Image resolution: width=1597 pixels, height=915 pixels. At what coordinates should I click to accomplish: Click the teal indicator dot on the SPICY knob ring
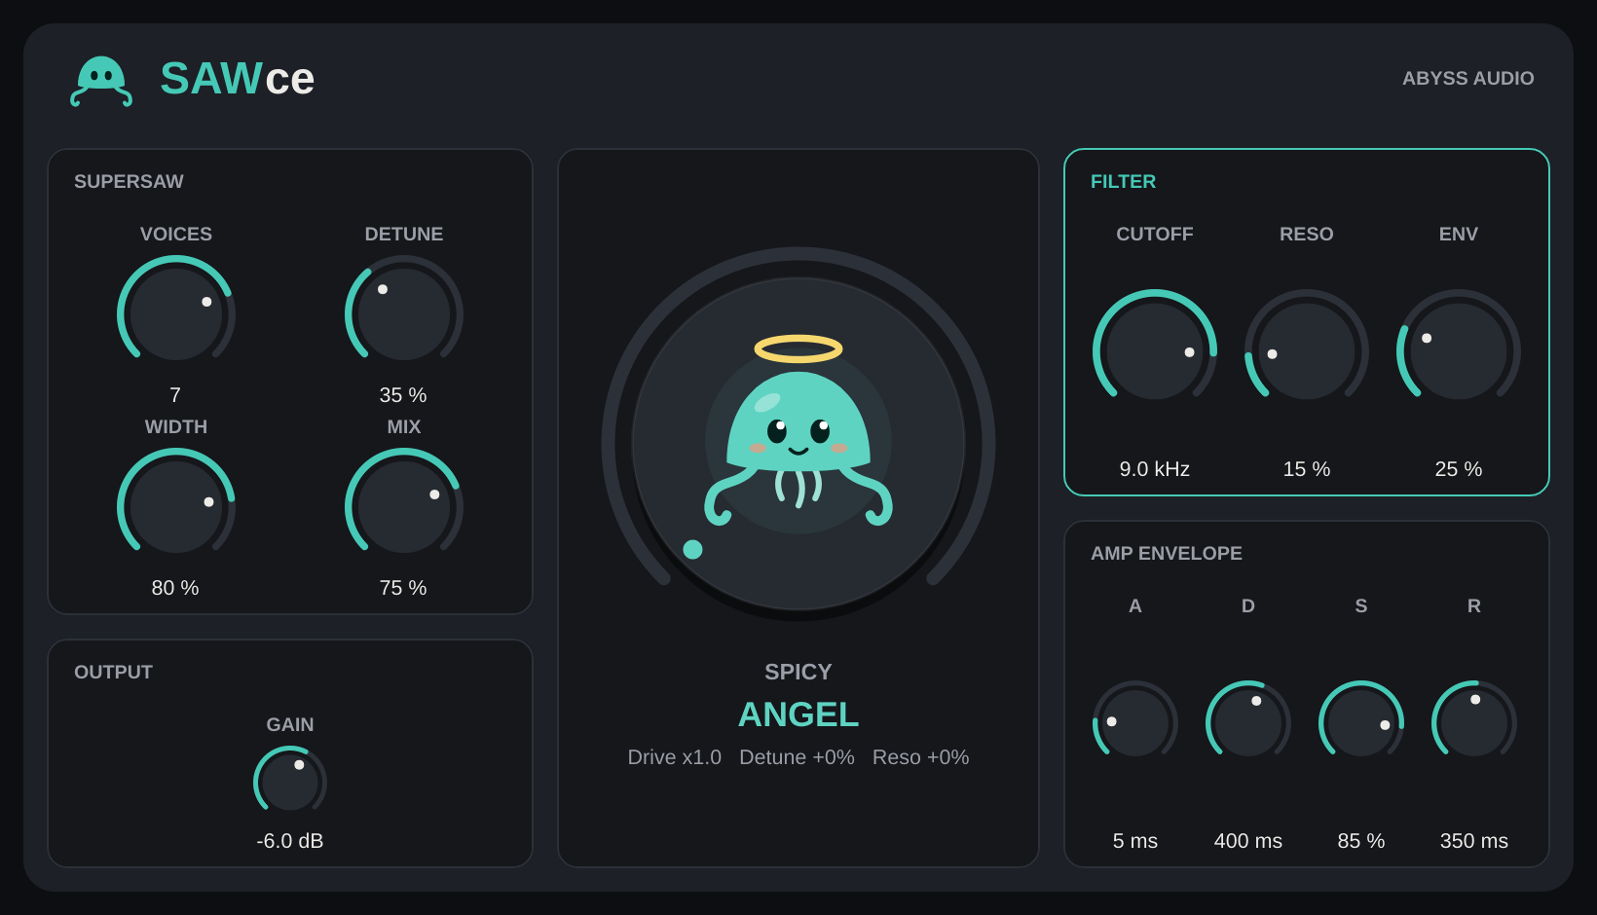click(692, 549)
